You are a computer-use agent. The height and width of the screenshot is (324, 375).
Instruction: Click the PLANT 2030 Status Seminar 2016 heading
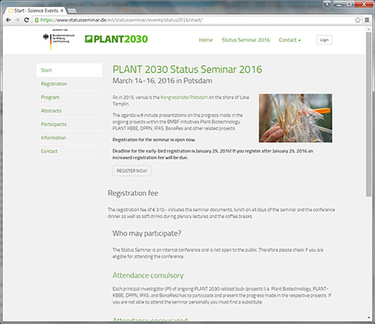(187, 70)
